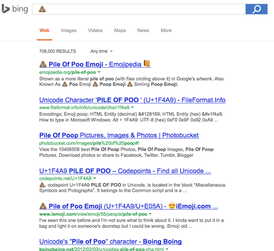This screenshot has height=251, width=274.
Task: Click the poo emoji before the Emojipedia title
Action: tap(43, 64)
